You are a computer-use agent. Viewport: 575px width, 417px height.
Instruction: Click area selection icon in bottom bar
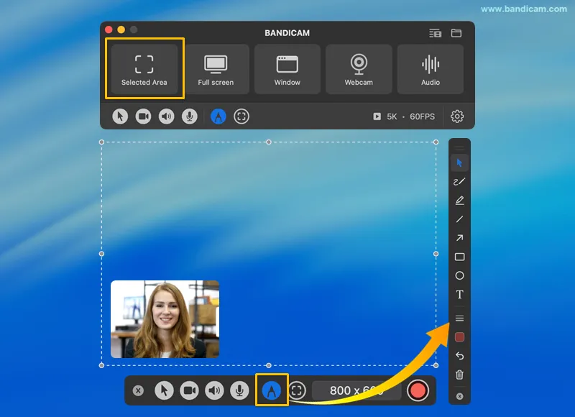[x=297, y=390]
